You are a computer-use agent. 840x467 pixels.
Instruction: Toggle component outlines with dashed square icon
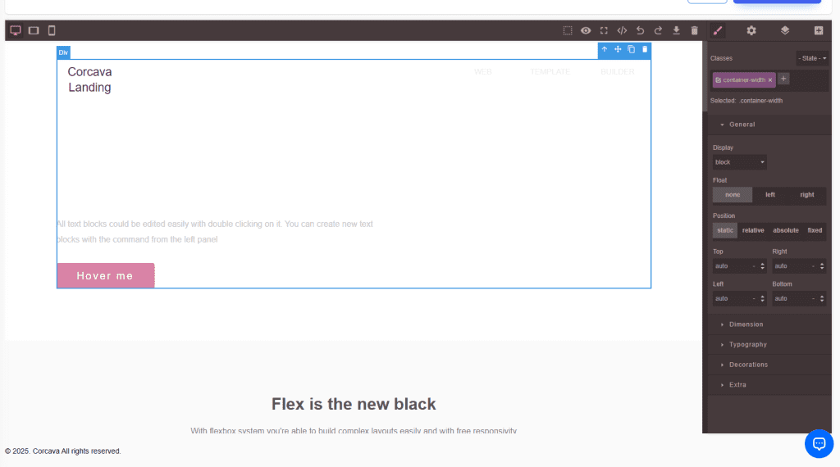tap(568, 30)
